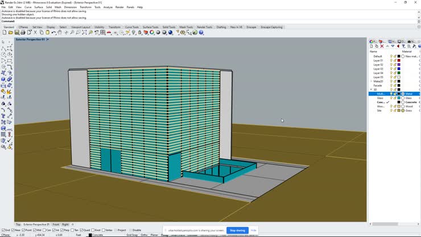Switch to the Front viewport tab
421x237 pixels.
(x=56, y=224)
